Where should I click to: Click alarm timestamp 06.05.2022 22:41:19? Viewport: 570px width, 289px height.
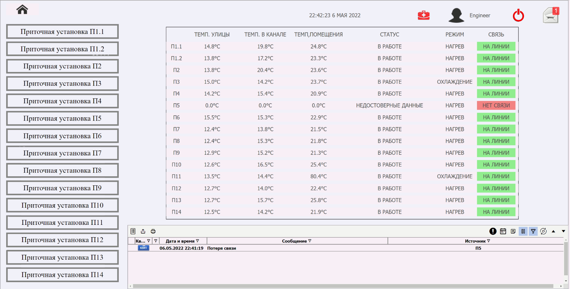(x=181, y=248)
